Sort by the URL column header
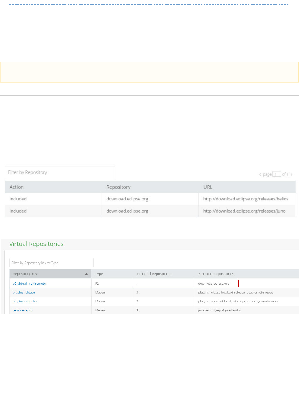The width and height of the screenshot is (299, 402). (x=208, y=187)
